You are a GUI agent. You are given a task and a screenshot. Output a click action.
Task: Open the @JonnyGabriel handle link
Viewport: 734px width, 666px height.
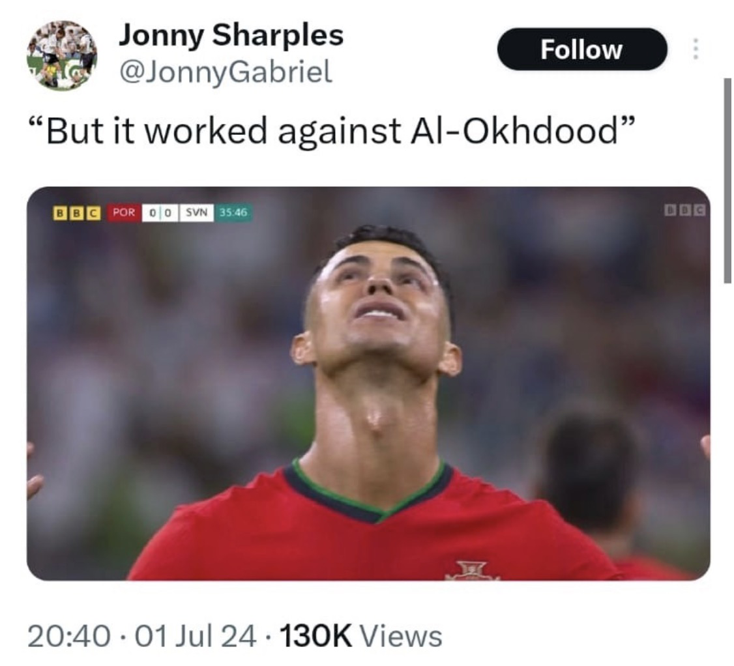226,72
